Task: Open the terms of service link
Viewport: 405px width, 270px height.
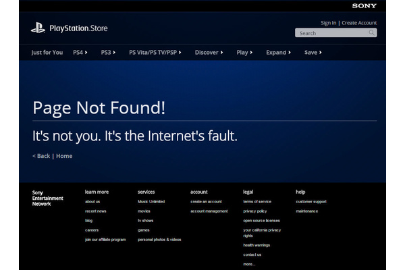Action: point(257,202)
